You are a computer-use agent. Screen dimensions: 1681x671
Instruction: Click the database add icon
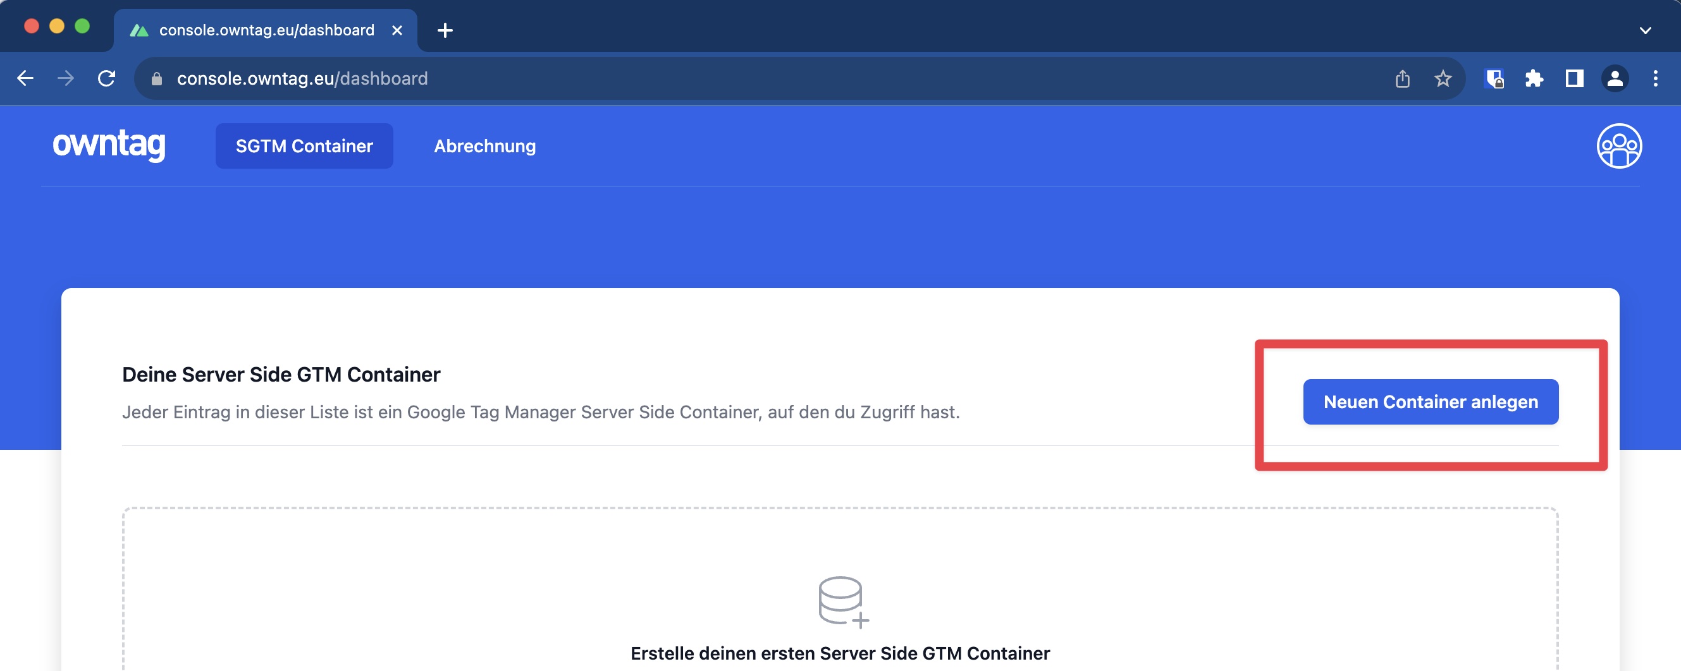pos(842,601)
